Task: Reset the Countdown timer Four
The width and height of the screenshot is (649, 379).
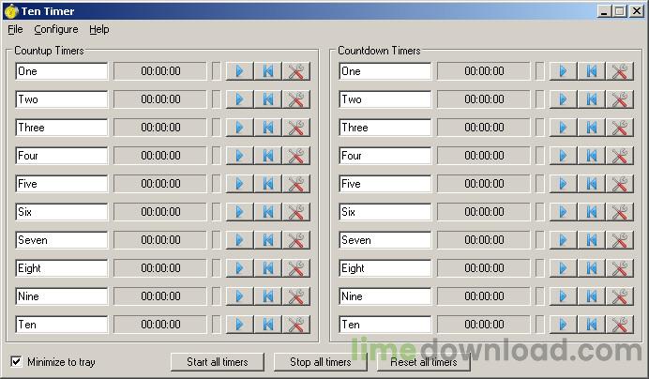Action: [592, 156]
